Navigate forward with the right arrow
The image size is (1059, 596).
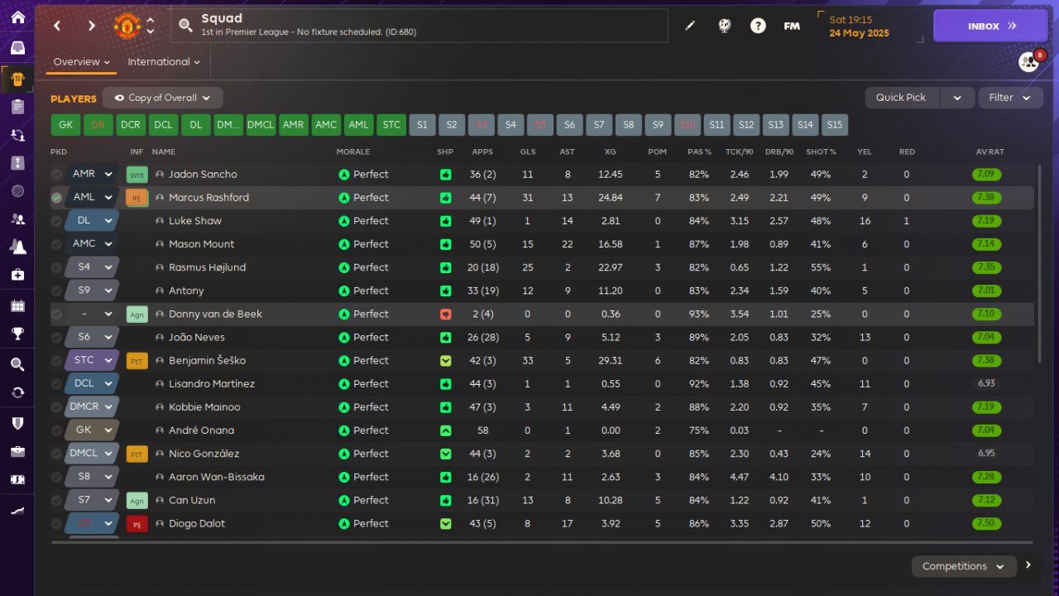coord(91,26)
